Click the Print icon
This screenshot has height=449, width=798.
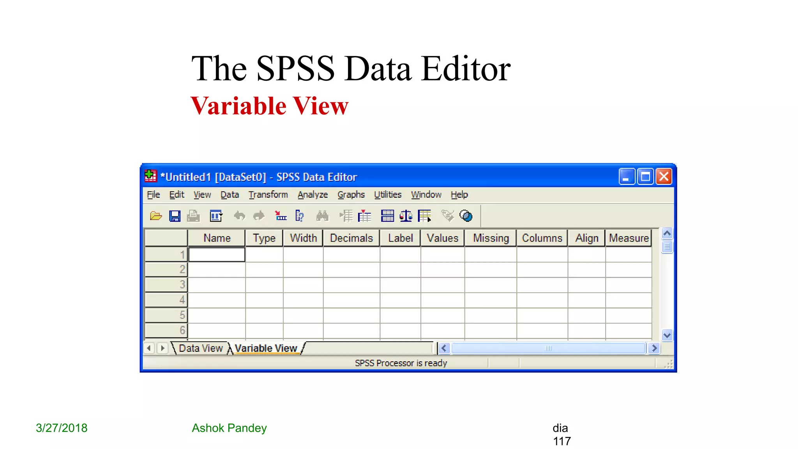coord(193,216)
